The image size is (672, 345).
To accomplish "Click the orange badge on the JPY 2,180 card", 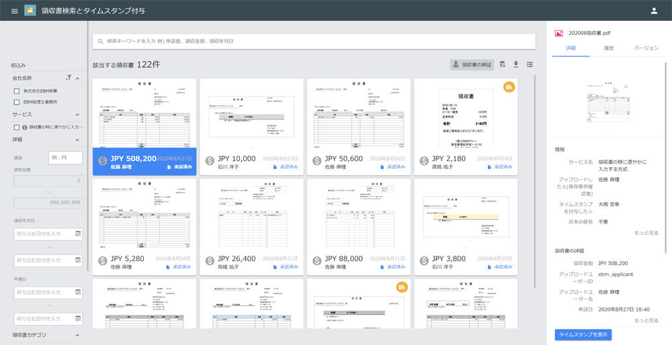I will (x=509, y=87).
